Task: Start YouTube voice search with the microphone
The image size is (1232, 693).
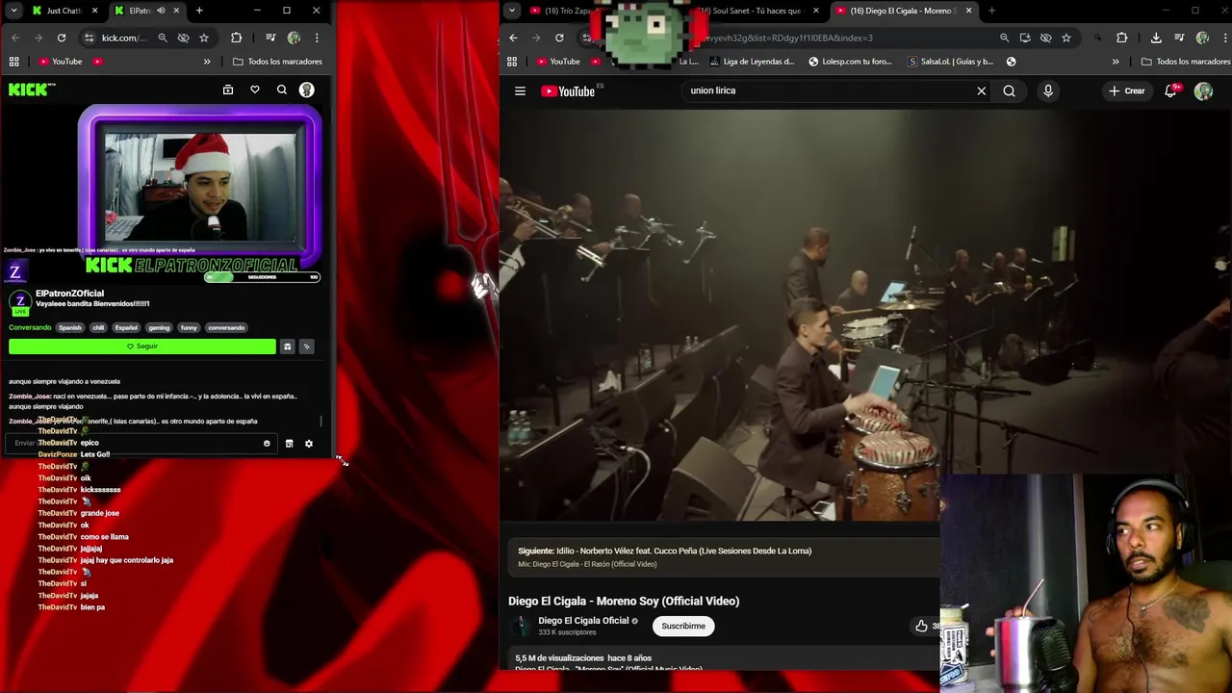Action: click(x=1048, y=91)
